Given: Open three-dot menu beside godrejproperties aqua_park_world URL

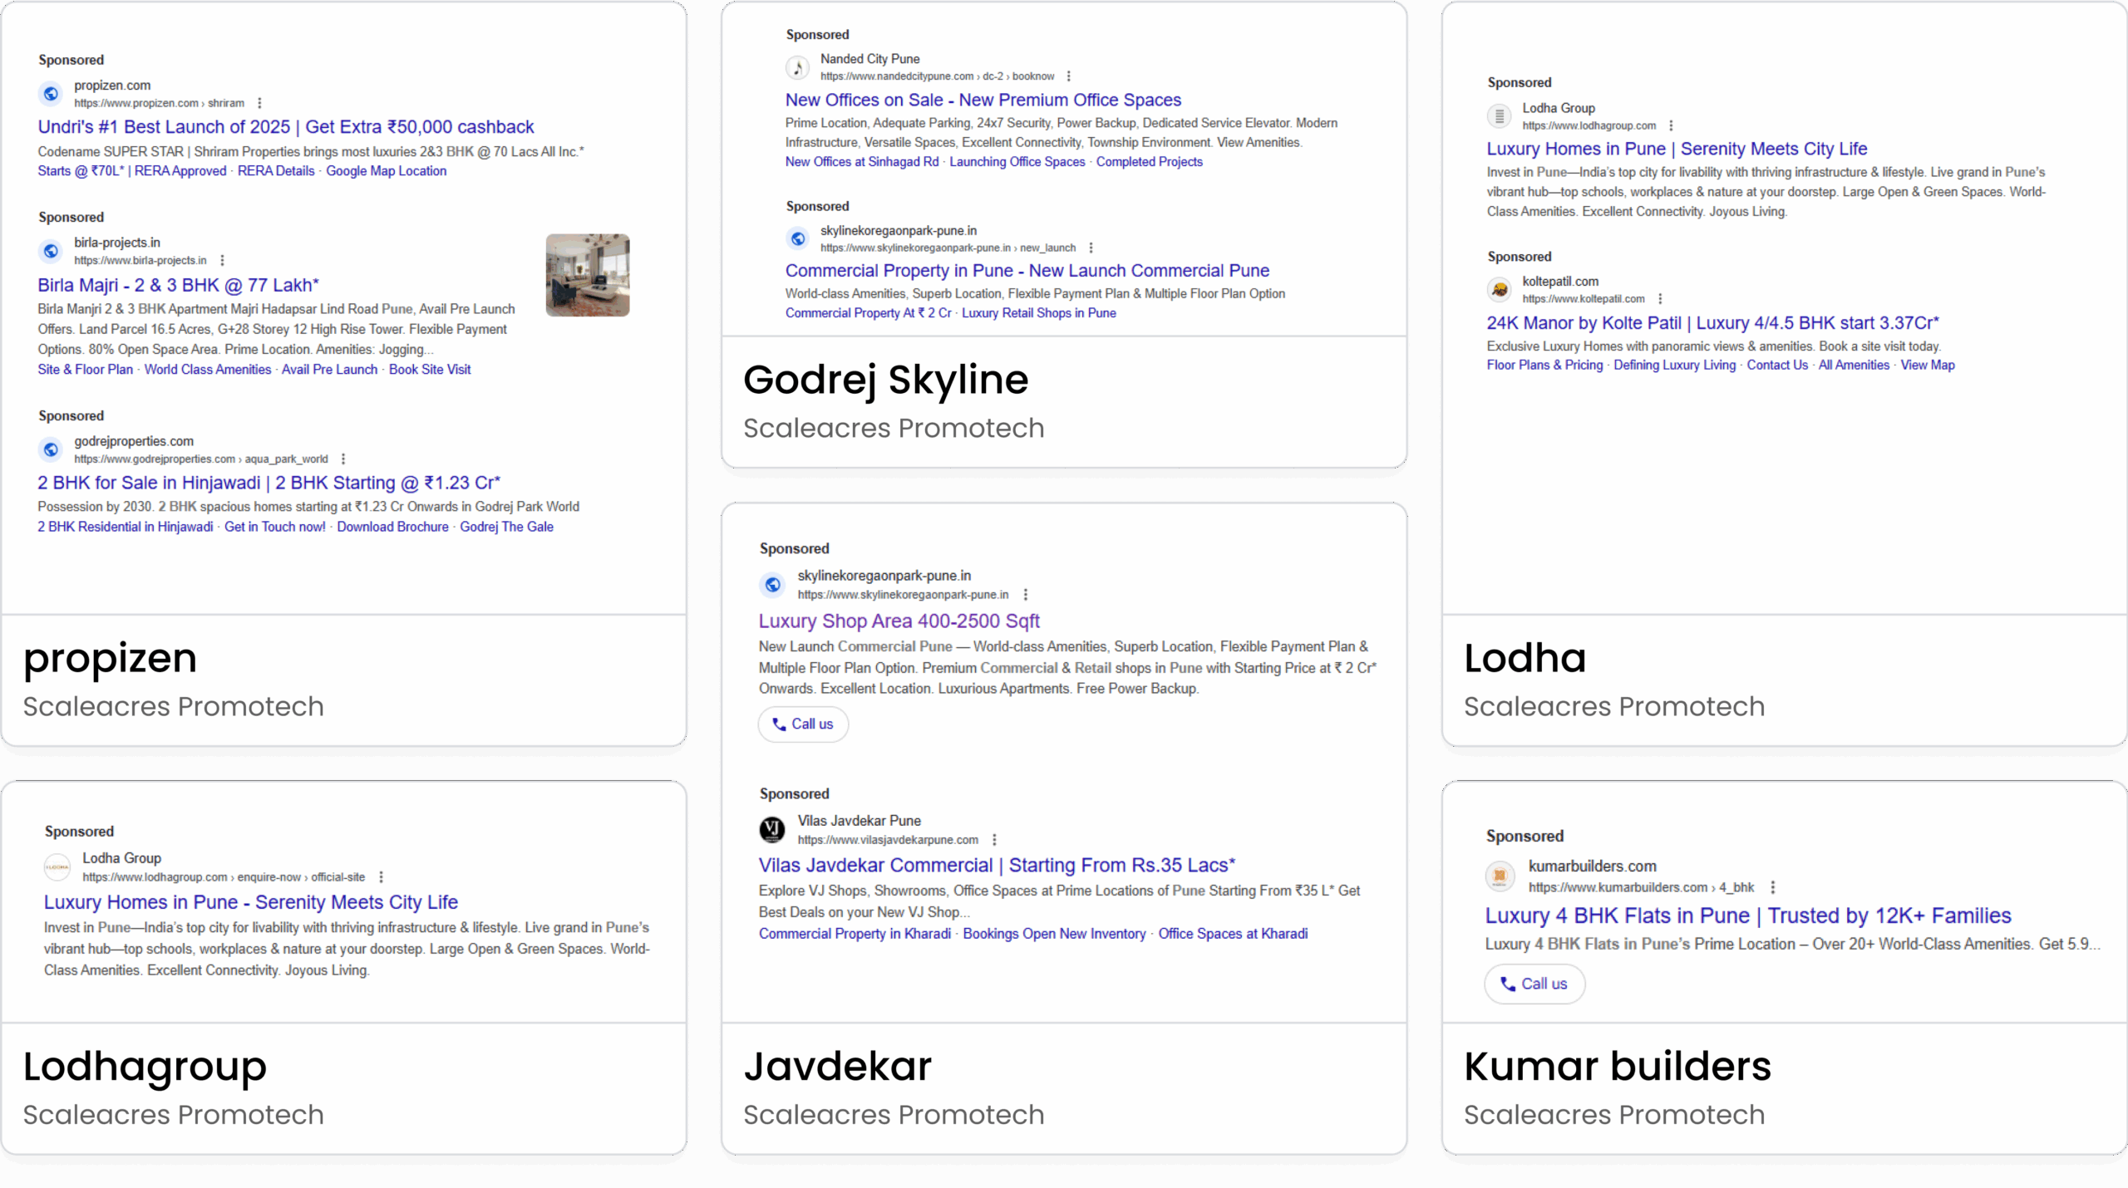Looking at the screenshot, I should point(343,459).
